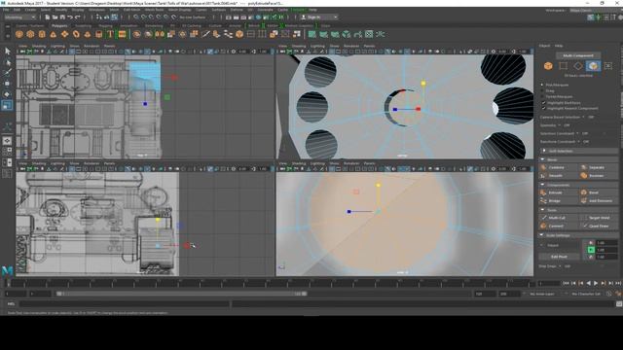Click the Smooth mesh button

point(557,175)
